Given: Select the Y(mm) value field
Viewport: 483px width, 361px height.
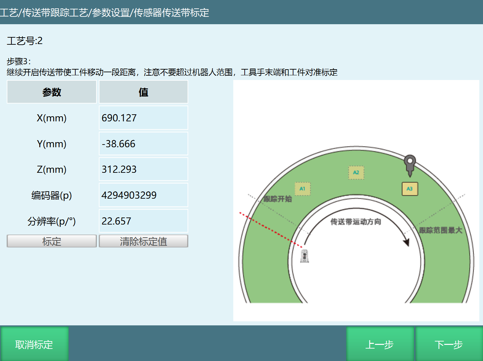Looking at the screenshot, I should [143, 144].
